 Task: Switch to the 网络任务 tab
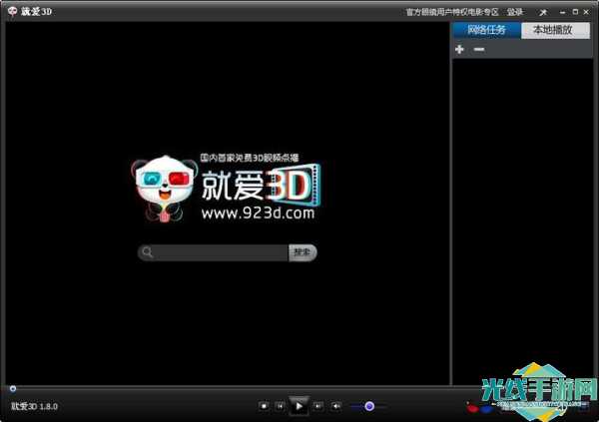click(487, 30)
